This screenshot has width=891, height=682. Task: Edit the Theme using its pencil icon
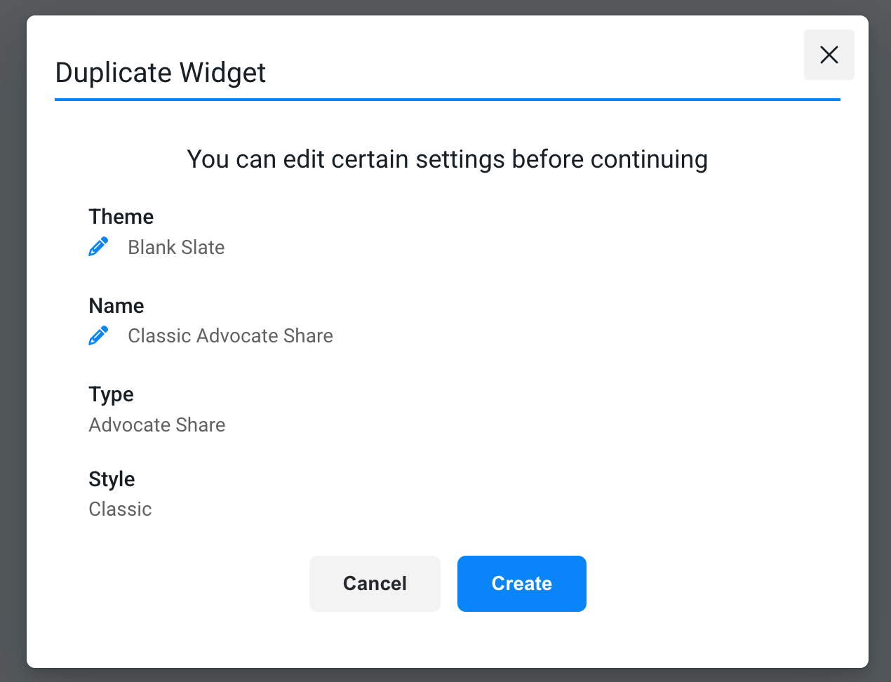point(98,247)
